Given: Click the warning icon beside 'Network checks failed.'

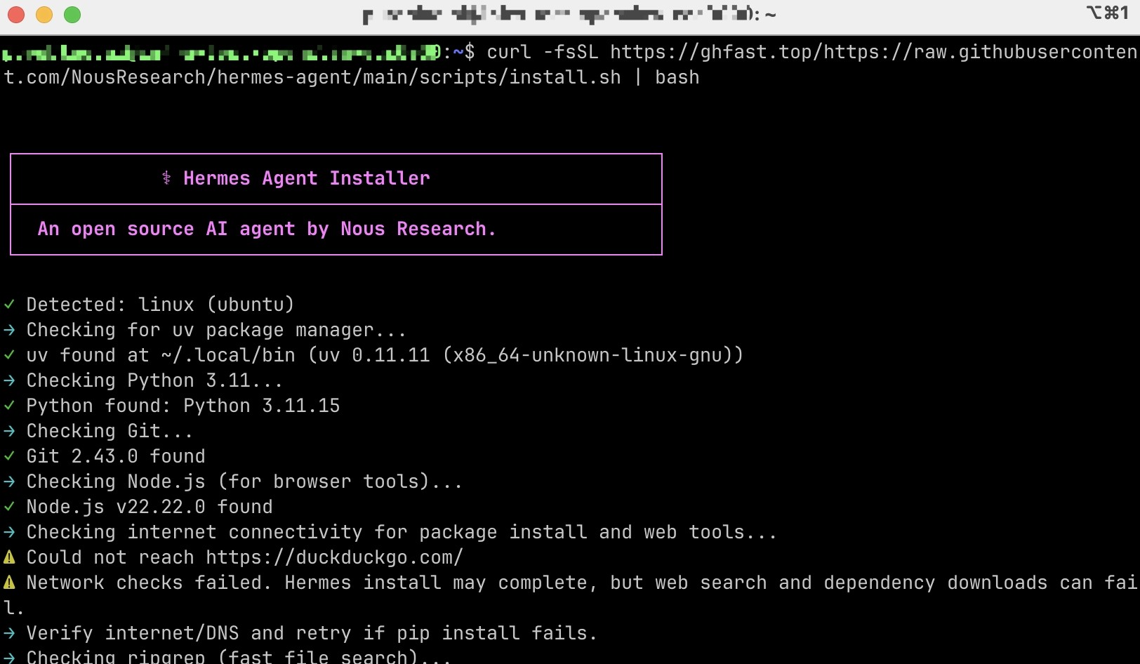Looking at the screenshot, I should click(x=9, y=583).
